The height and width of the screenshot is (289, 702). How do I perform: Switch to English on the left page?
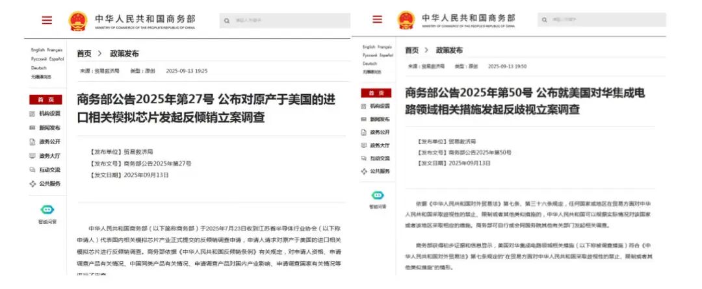click(38, 50)
